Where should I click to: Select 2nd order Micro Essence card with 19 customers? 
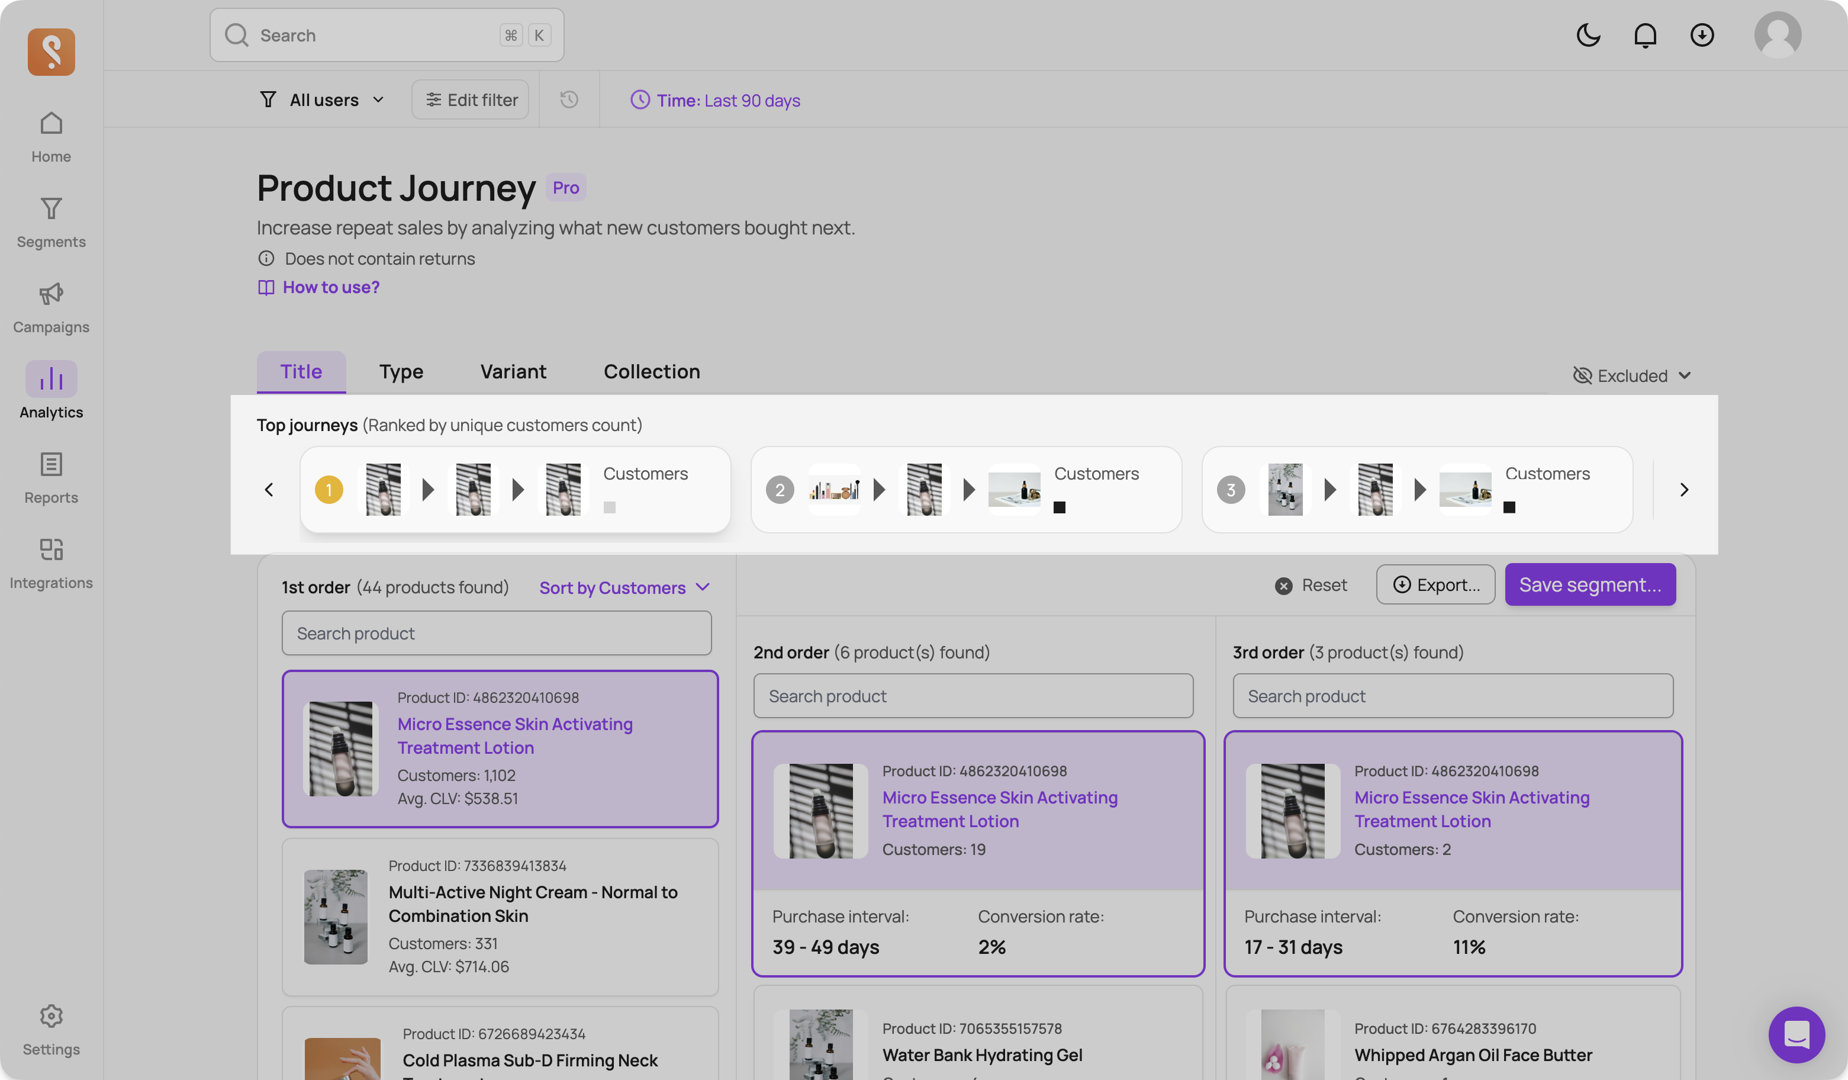pyautogui.click(x=978, y=853)
